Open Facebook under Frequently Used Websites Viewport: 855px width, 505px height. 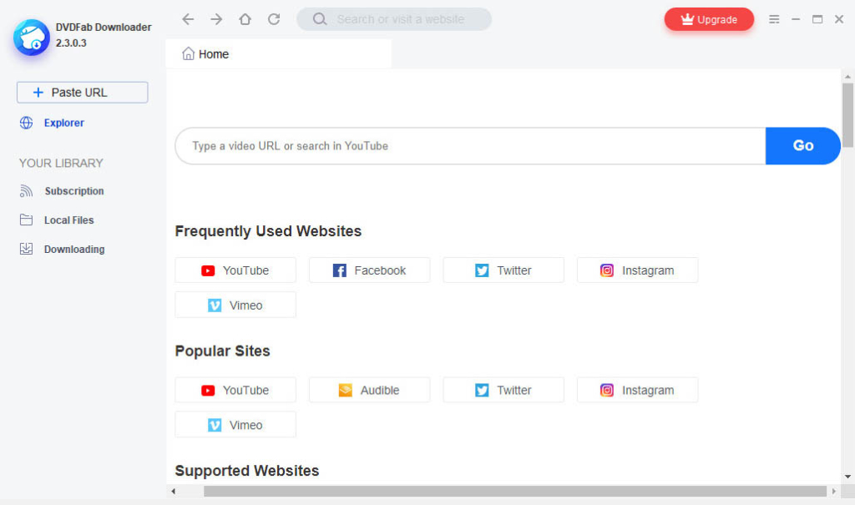[x=370, y=270]
